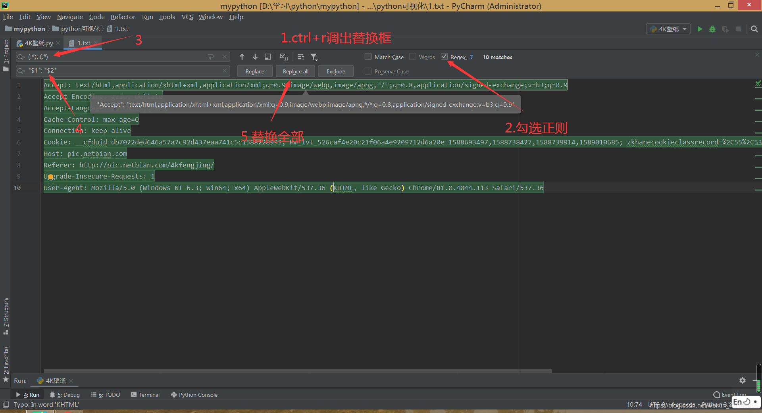
Task: Close the 4K壁纸.py editor tab
Action: point(58,43)
